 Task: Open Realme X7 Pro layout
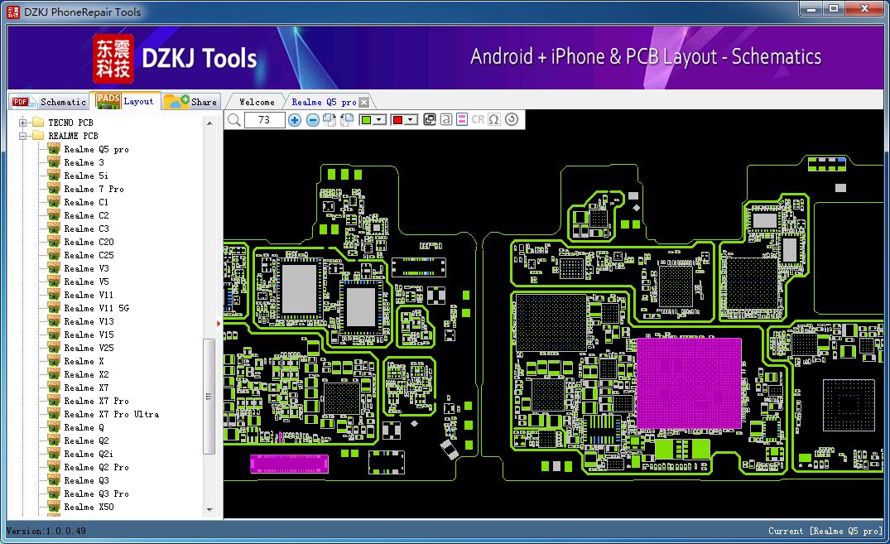tap(96, 401)
